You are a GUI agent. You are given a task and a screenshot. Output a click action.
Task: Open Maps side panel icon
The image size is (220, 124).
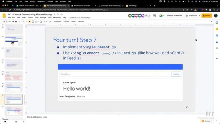pos(217,48)
